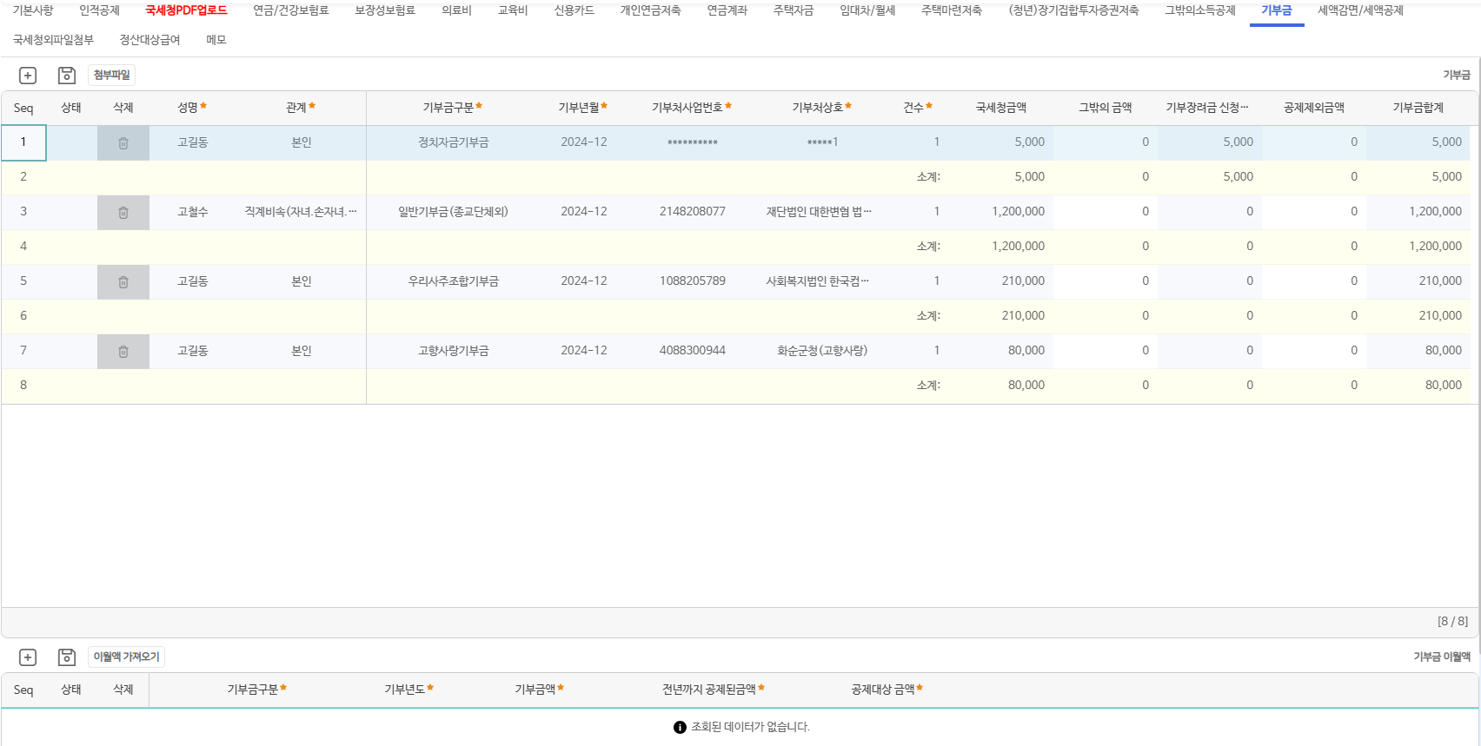Viewport: 1481px width, 746px height.
Task: Click the 정치자금기부금 donation type cell
Action: click(x=454, y=142)
